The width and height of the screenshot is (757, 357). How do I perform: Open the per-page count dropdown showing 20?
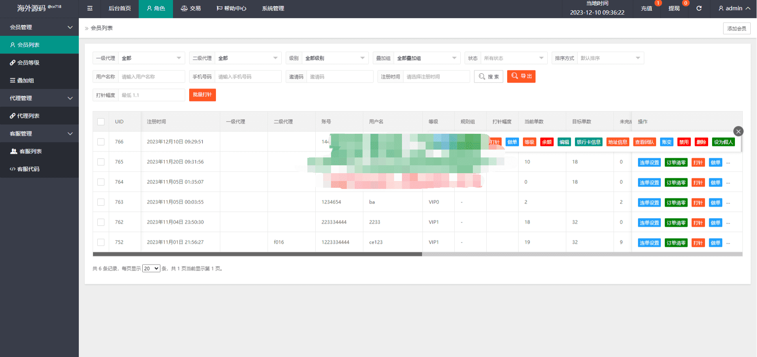(x=151, y=268)
